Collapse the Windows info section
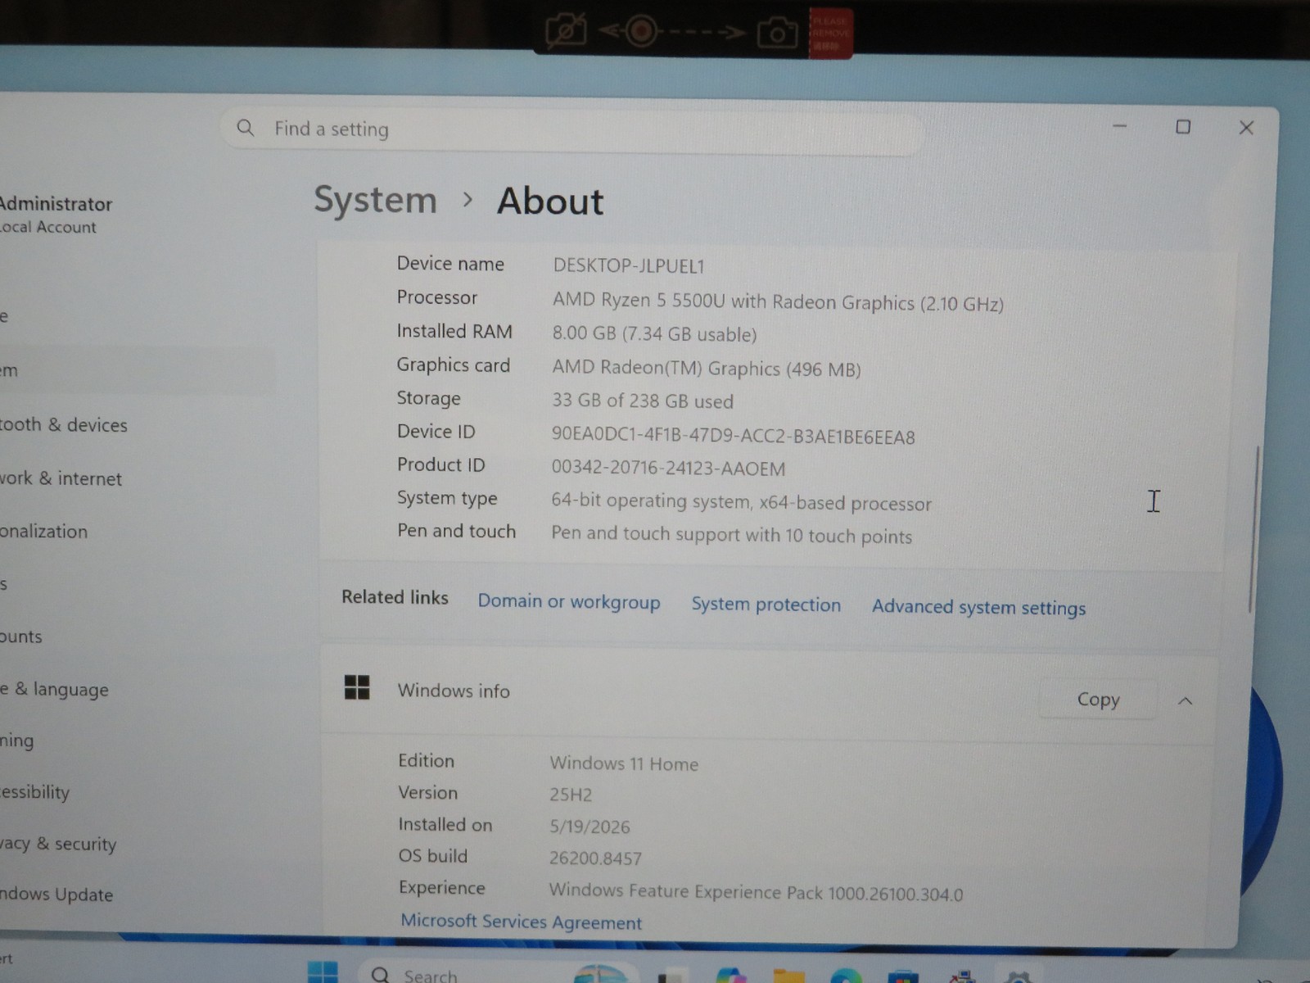 1185,701
